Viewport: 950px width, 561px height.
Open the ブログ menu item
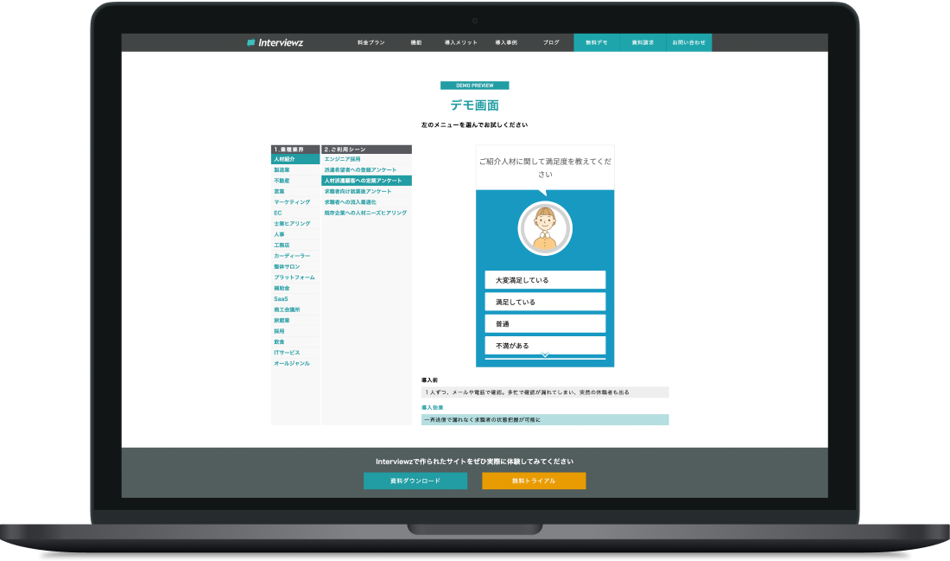click(549, 41)
